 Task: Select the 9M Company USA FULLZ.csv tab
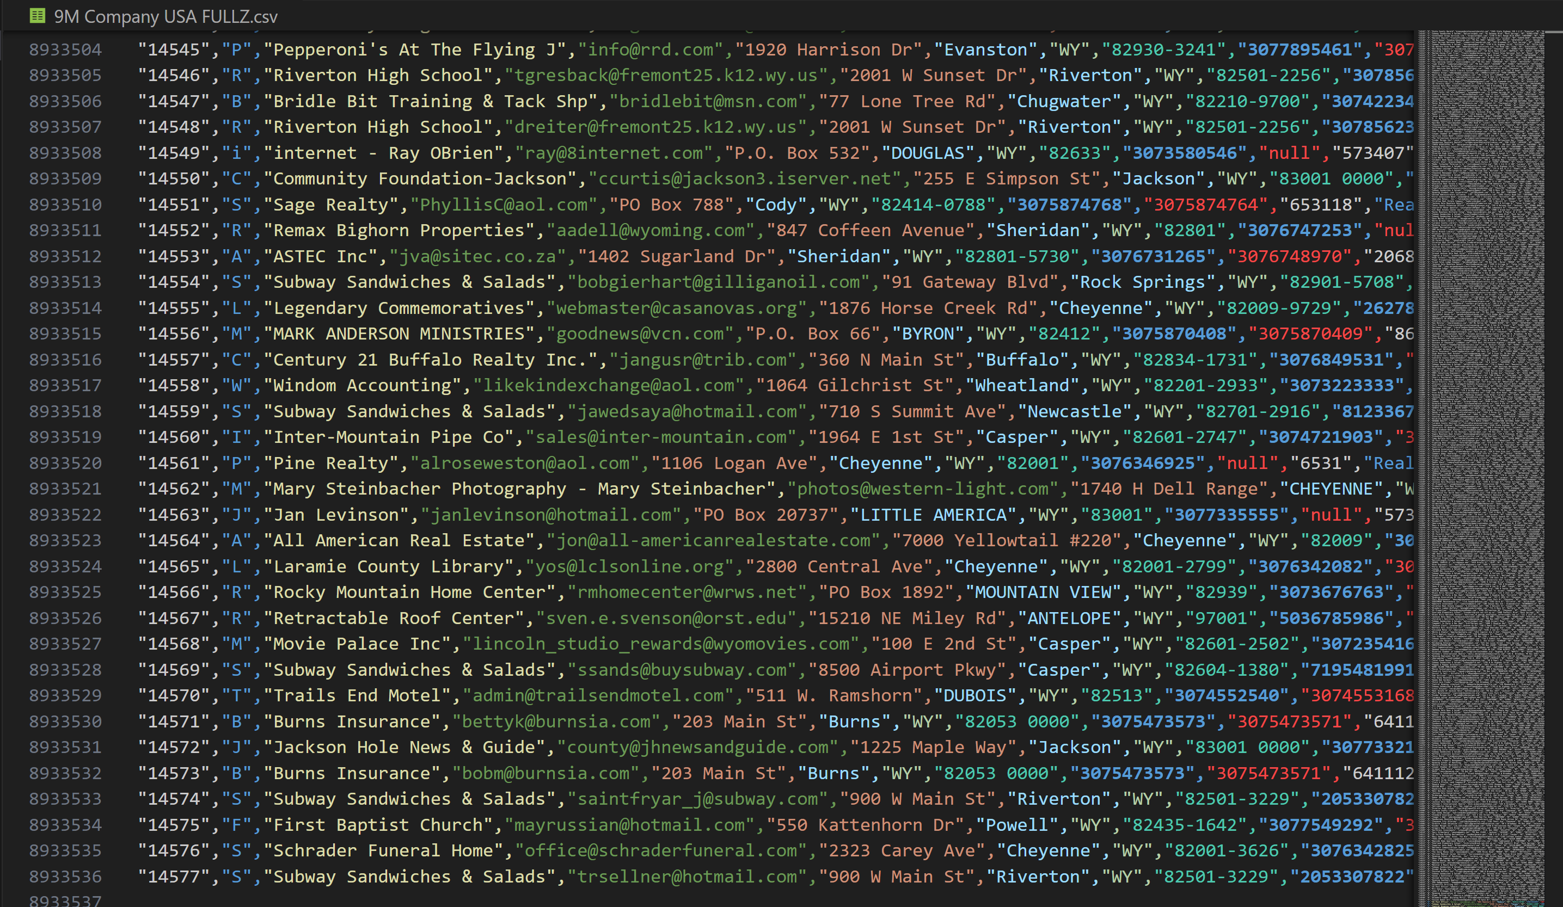pyautogui.click(x=165, y=17)
